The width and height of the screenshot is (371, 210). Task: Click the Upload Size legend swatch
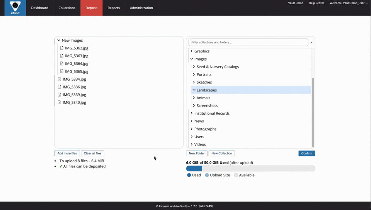click(x=207, y=175)
